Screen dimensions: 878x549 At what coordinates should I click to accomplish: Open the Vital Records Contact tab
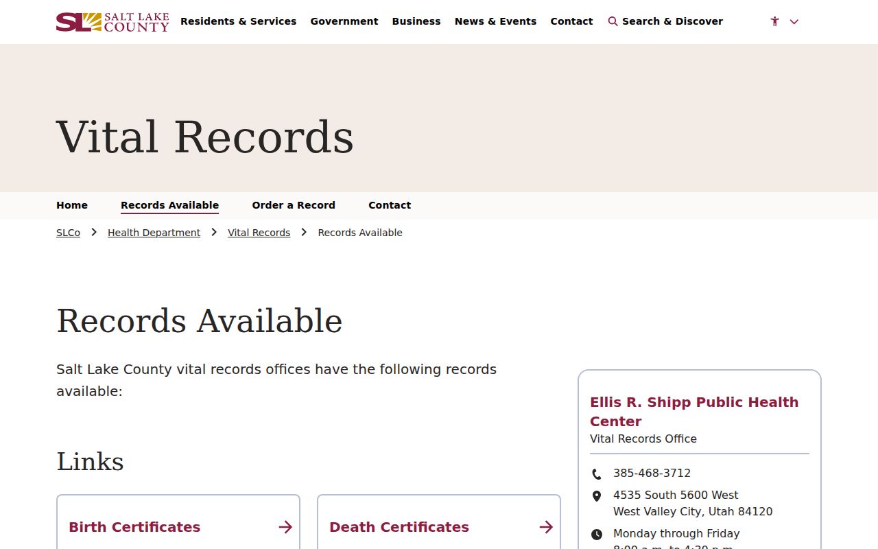[390, 205]
